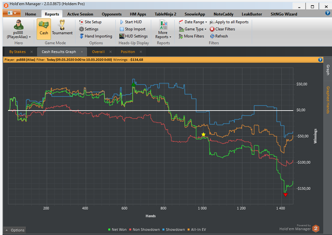Open TableNinja 2 tab

pyautogui.click(x=165, y=14)
